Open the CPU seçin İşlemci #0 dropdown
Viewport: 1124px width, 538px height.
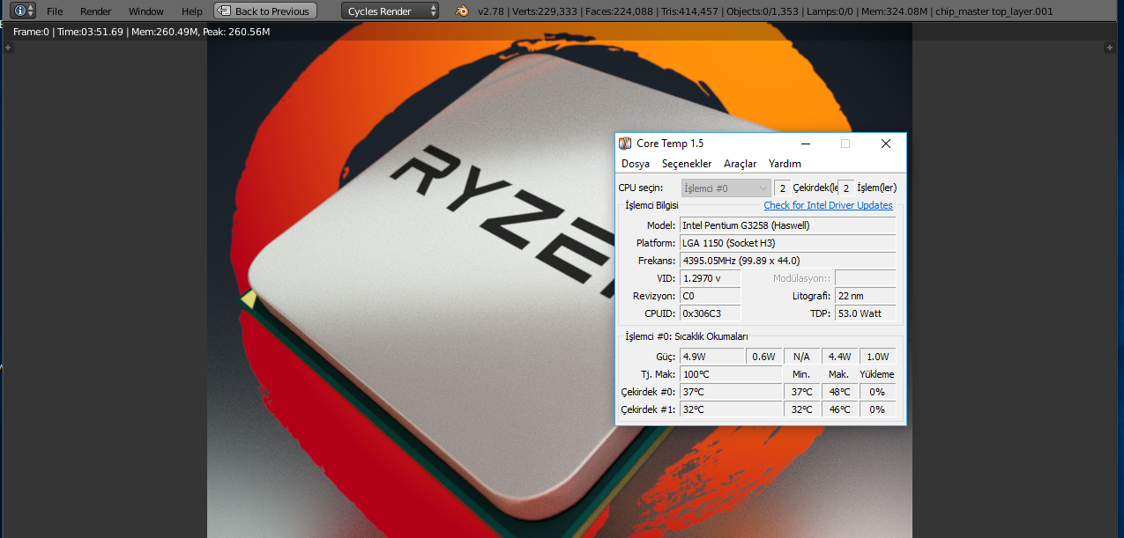point(726,188)
